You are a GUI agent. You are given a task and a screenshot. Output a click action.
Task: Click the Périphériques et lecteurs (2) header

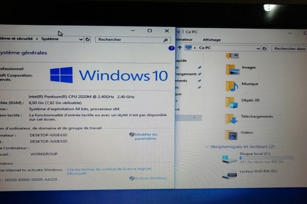pyautogui.click(x=243, y=147)
